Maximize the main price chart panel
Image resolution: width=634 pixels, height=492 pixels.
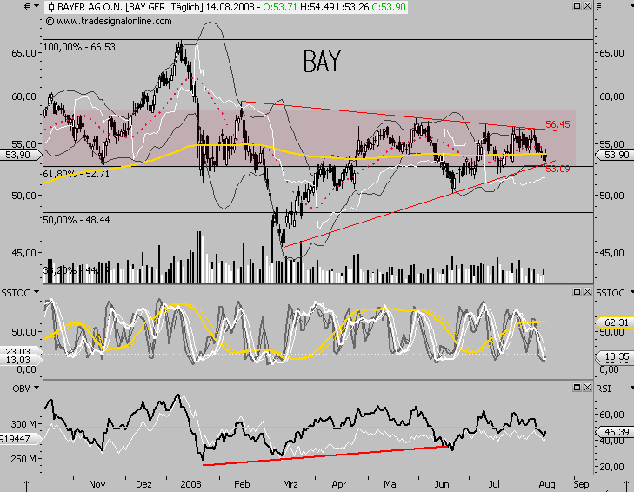577,6
